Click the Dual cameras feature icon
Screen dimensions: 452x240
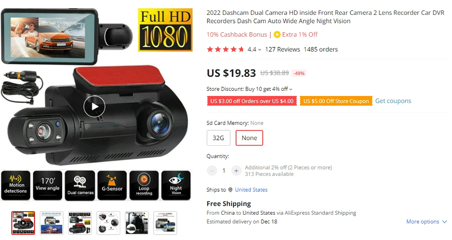click(x=80, y=185)
